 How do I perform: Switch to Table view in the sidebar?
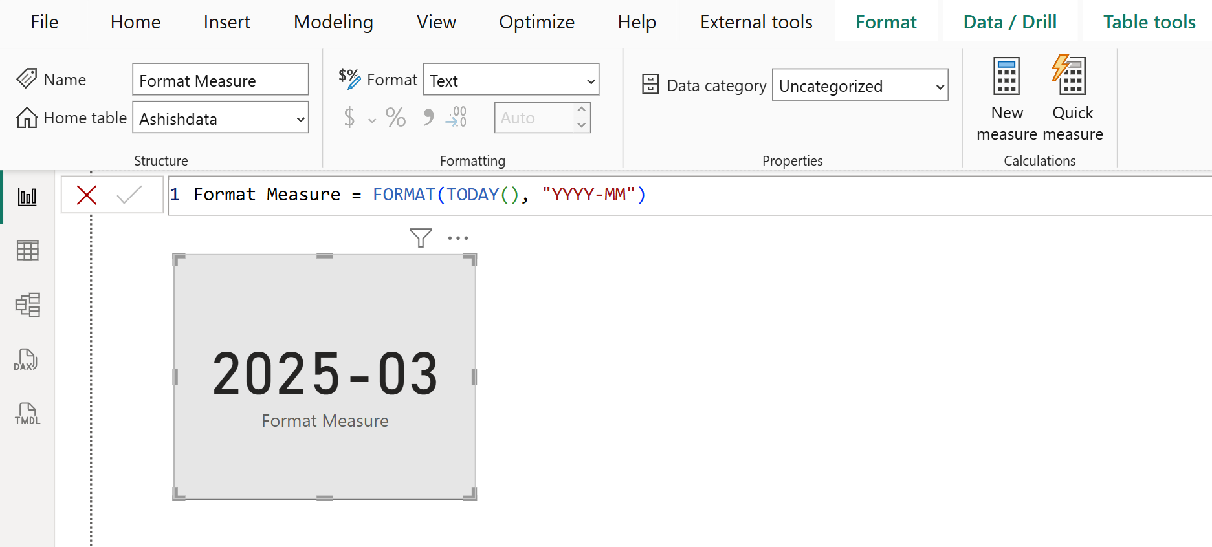point(27,250)
